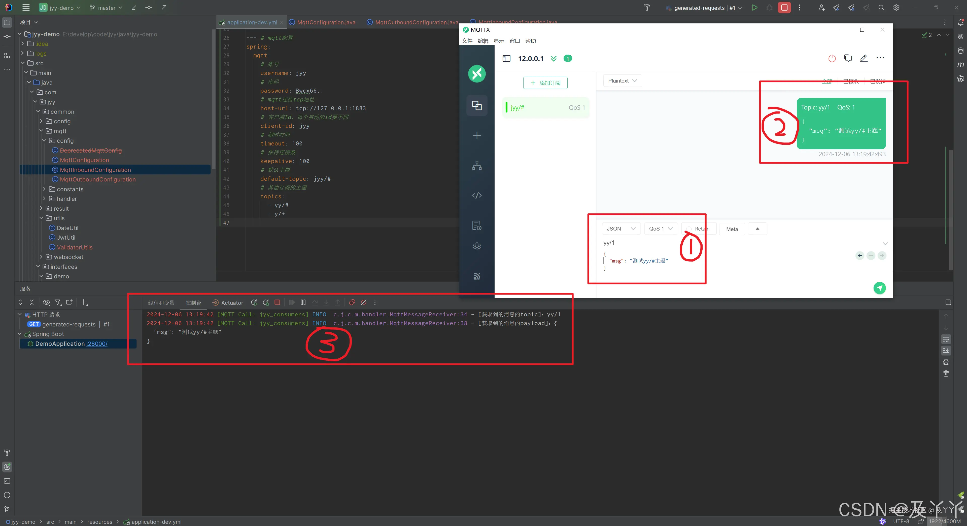Click the MQTTX new connection plus icon
Image resolution: width=967 pixels, height=526 pixels.
(477, 135)
